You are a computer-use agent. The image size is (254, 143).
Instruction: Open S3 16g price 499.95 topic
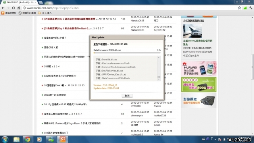coord(65,104)
